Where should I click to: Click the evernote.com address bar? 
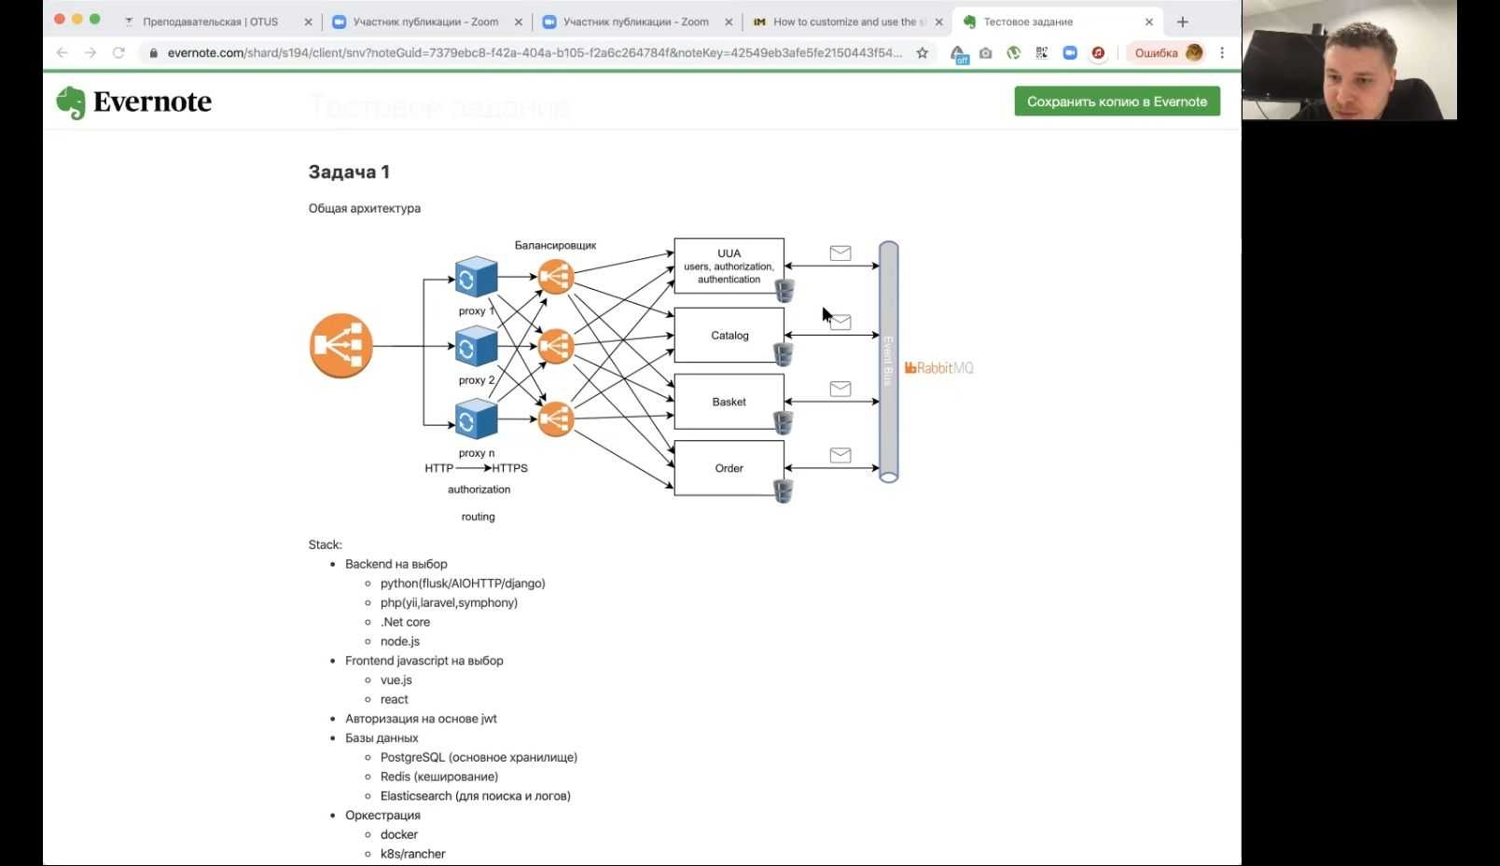[535, 53]
